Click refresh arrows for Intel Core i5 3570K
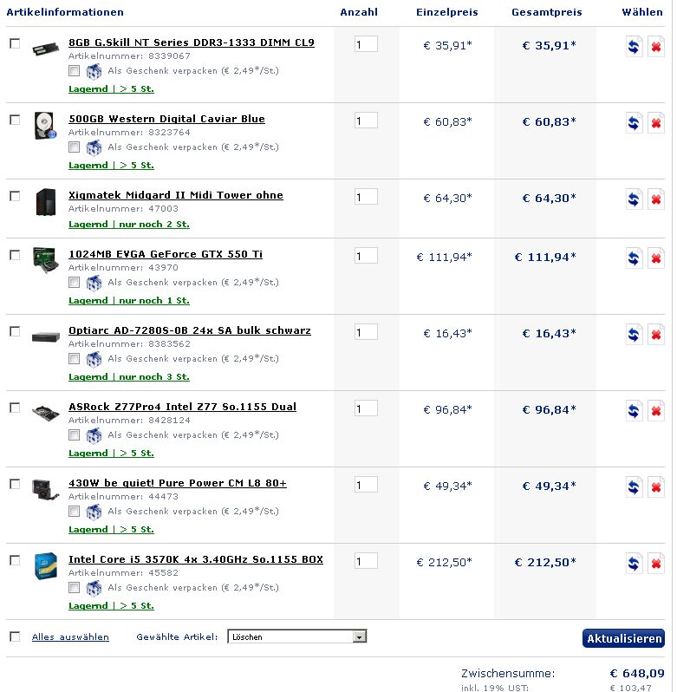 (634, 563)
